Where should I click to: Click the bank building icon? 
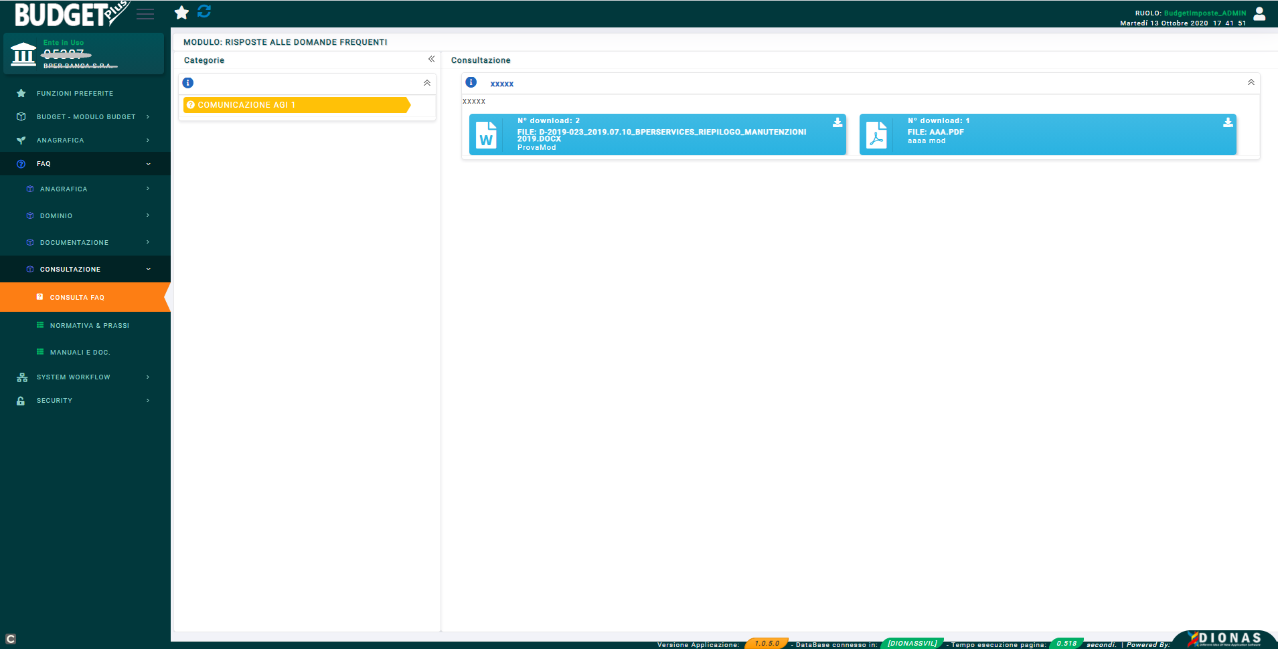(x=23, y=54)
